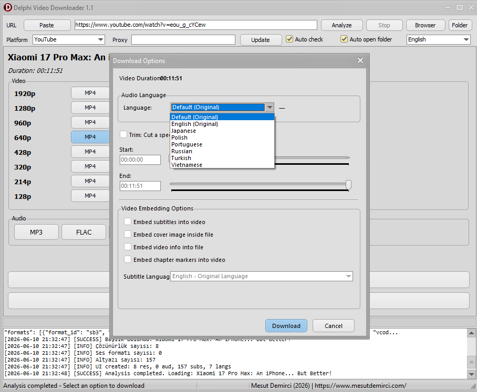This screenshot has height=392, width=477.
Task: Enable Embed cover image inside file
Action: (x=128, y=234)
